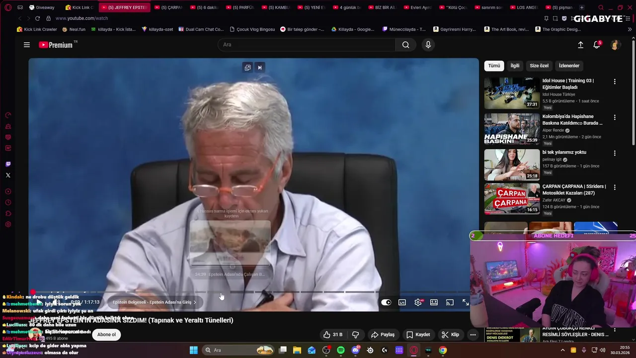The image size is (636, 358).
Task: Reload the page with browser refresh icon
Action: (37, 18)
